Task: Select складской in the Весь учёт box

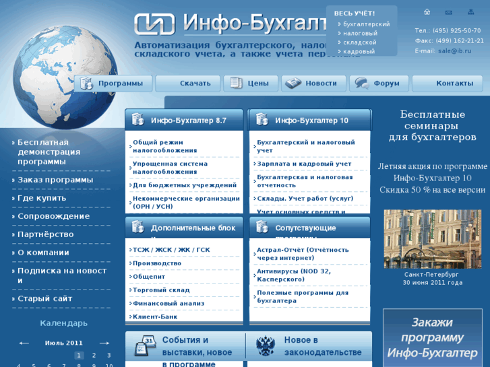Action: coord(360,42)
